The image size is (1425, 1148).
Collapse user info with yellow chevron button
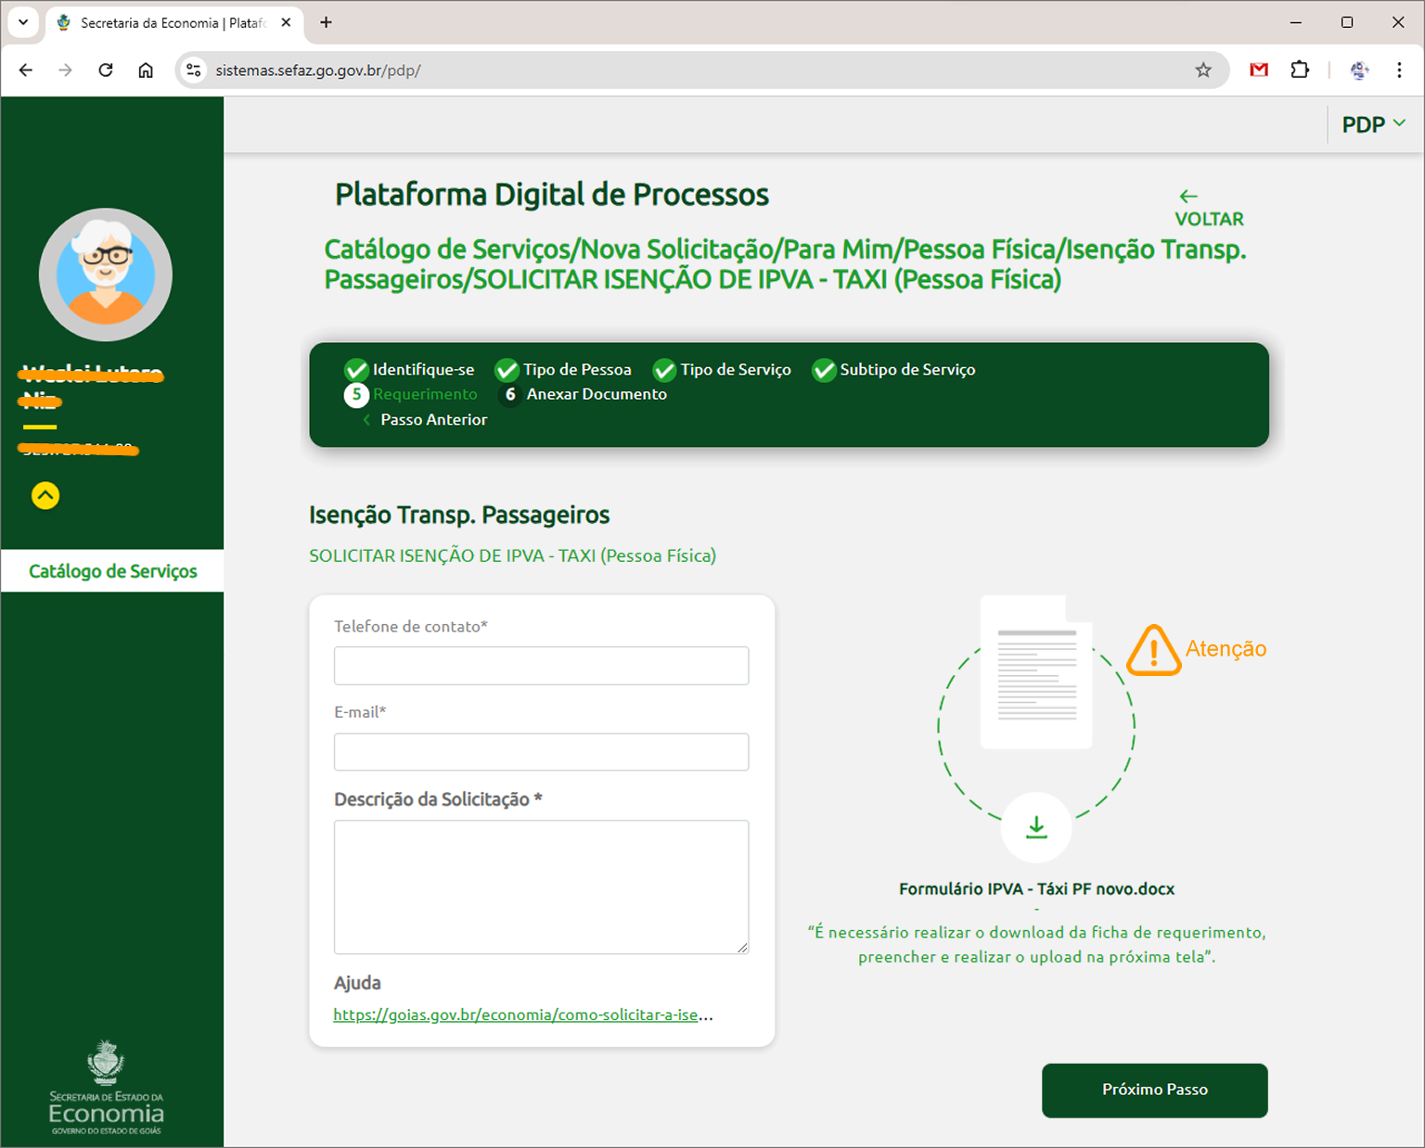[x=45, y=496]
